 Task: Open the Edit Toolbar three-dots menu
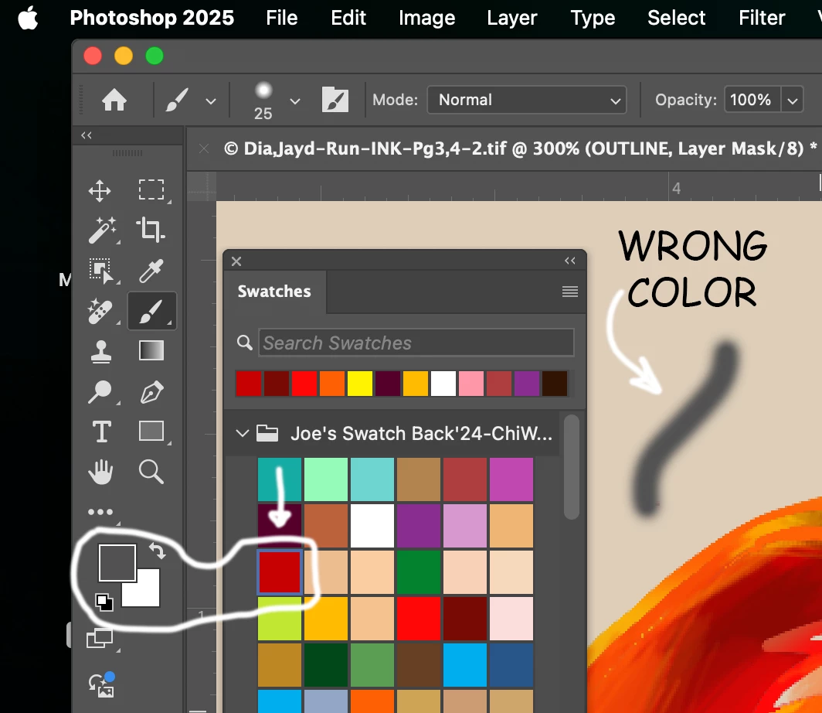click(x=100, y=511)
